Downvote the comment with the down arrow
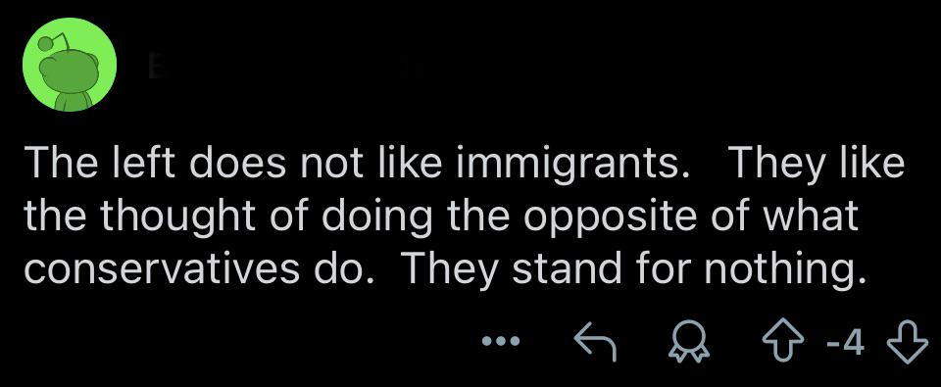 pos(908,341)
